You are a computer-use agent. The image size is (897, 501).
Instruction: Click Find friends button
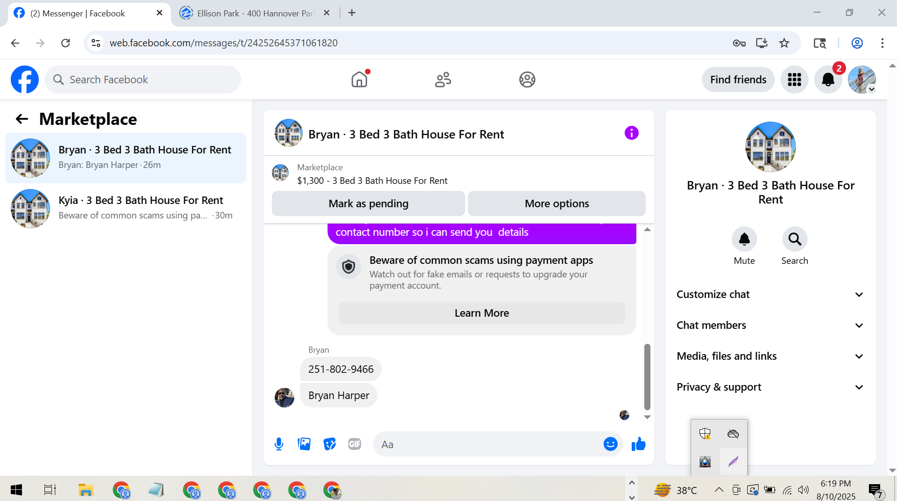click(738, 80)
